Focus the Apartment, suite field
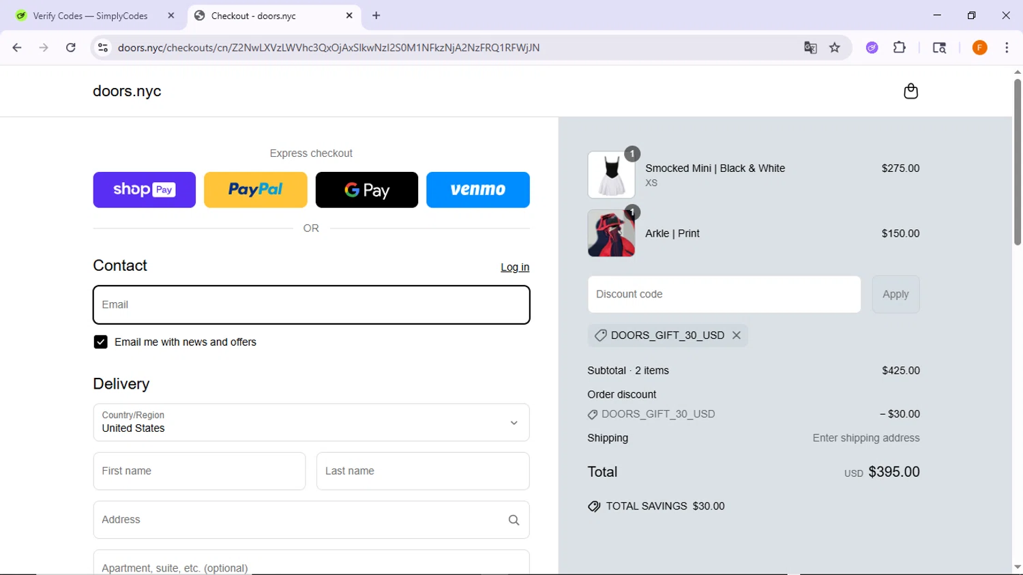Viewport: 1023px width, 575px height. (x=311, y=563)
